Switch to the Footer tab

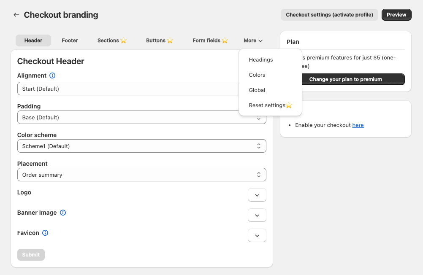tap(70, 40)
